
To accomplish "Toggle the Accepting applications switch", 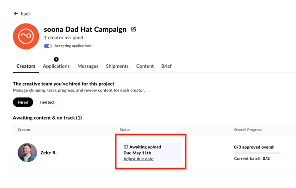I will (x=48, y=46).
